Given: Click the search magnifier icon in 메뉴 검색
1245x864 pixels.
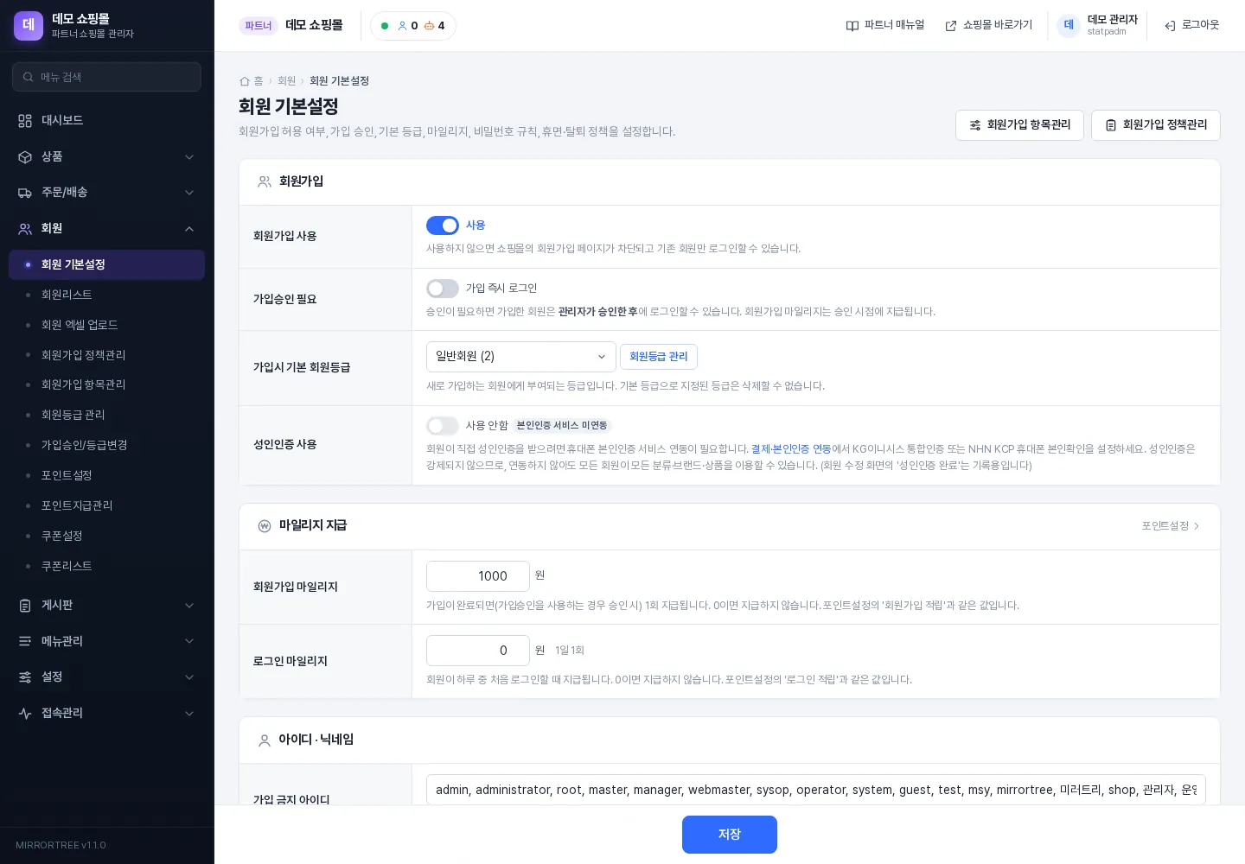Looking at the screenshot, I should click(29, 77).
